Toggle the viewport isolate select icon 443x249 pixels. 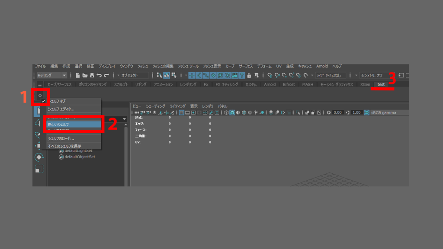click(298, 113)
